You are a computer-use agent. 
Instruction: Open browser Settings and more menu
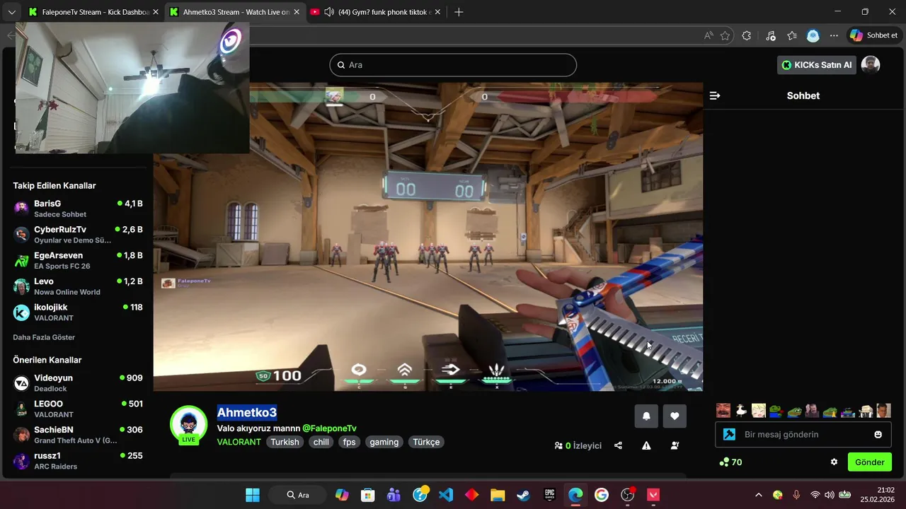tap(834, 35)
